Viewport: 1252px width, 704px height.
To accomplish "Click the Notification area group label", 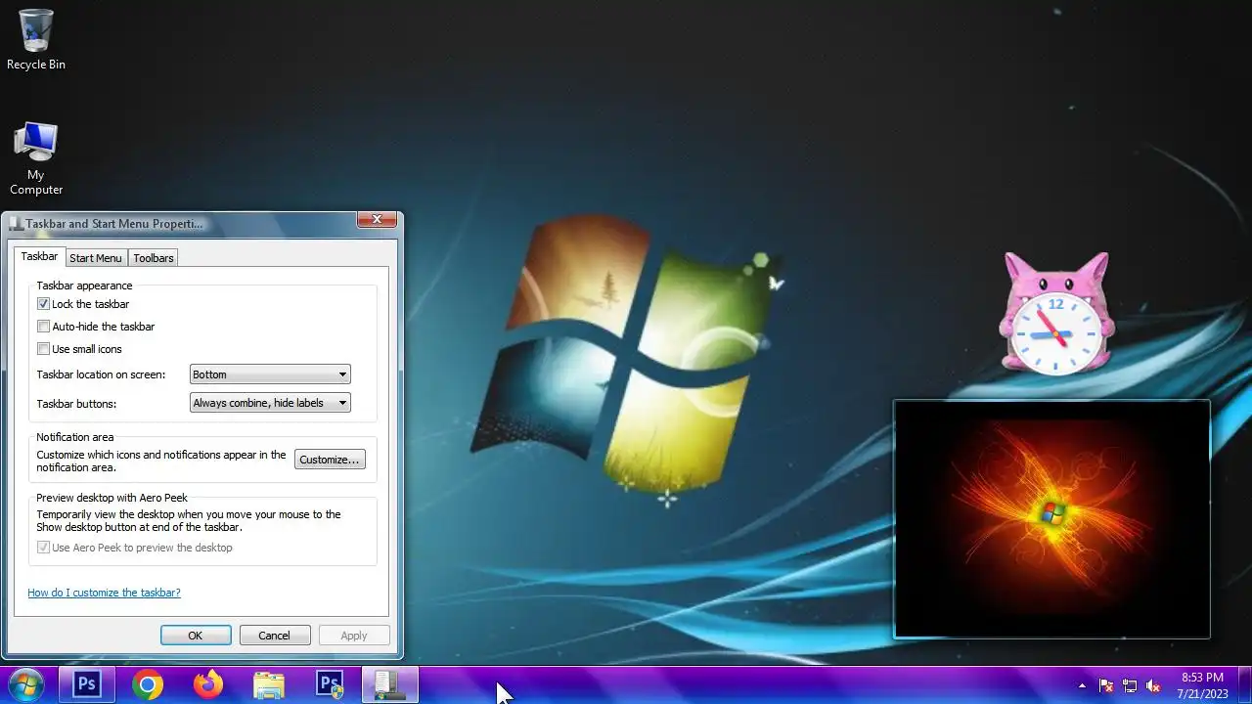I will click(75, 437).
